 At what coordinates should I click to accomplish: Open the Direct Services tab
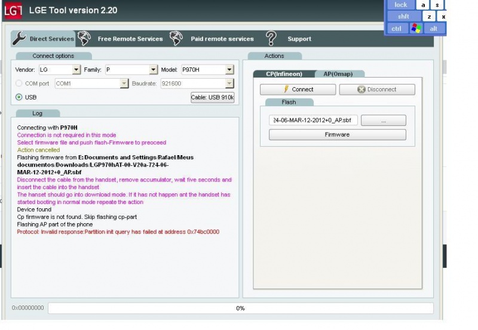[x=43, y=39]
